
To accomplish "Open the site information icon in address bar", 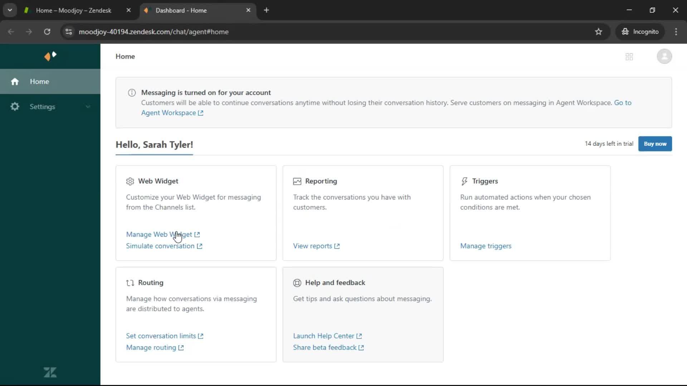I will tap(69, 32).
